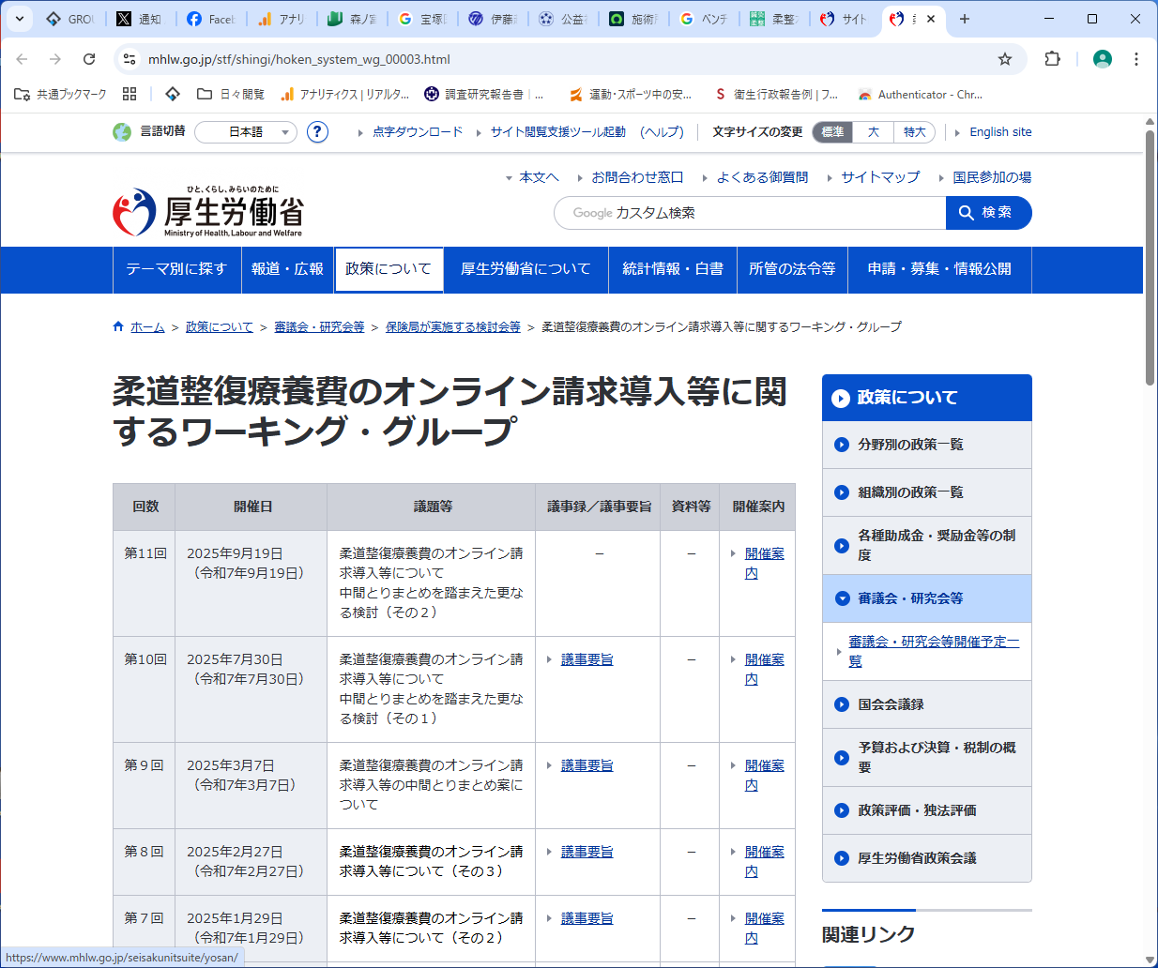Click the bookmark star icon in address bar
This screenshot has height=968, width=1158.
(1004, 59)
